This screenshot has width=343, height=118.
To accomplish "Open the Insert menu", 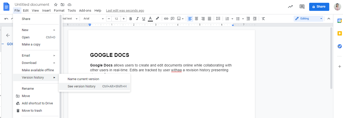I will pyautogui.click(x=46, y=10).
